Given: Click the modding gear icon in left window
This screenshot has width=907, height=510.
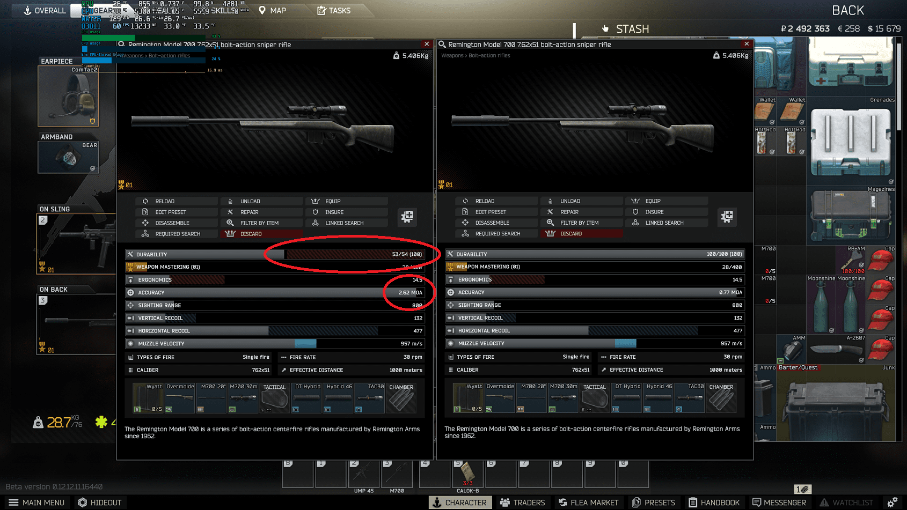Looking at the screenshot, I should tap(407, 217).
